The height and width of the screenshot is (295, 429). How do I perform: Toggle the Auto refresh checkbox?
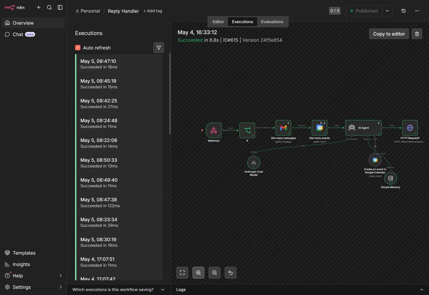(x=78, y=48)
